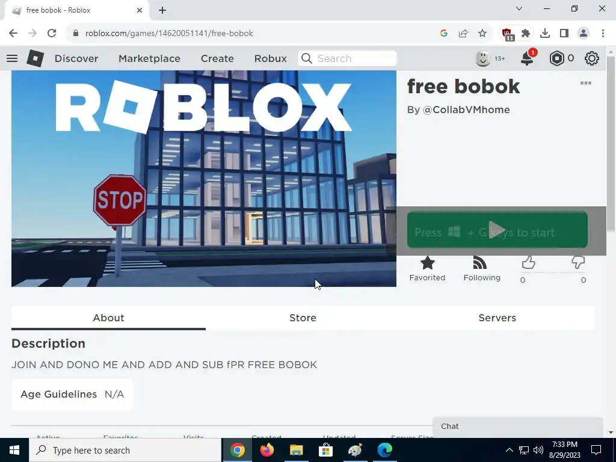This screenshot has width=616, height=462.
Task: Open Chrome downloads icon
Action: 545,34
